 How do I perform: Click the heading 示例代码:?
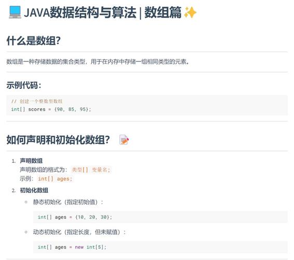click(24, 85)
